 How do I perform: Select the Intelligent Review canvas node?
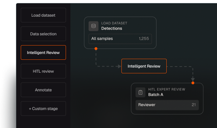point(144,66)
